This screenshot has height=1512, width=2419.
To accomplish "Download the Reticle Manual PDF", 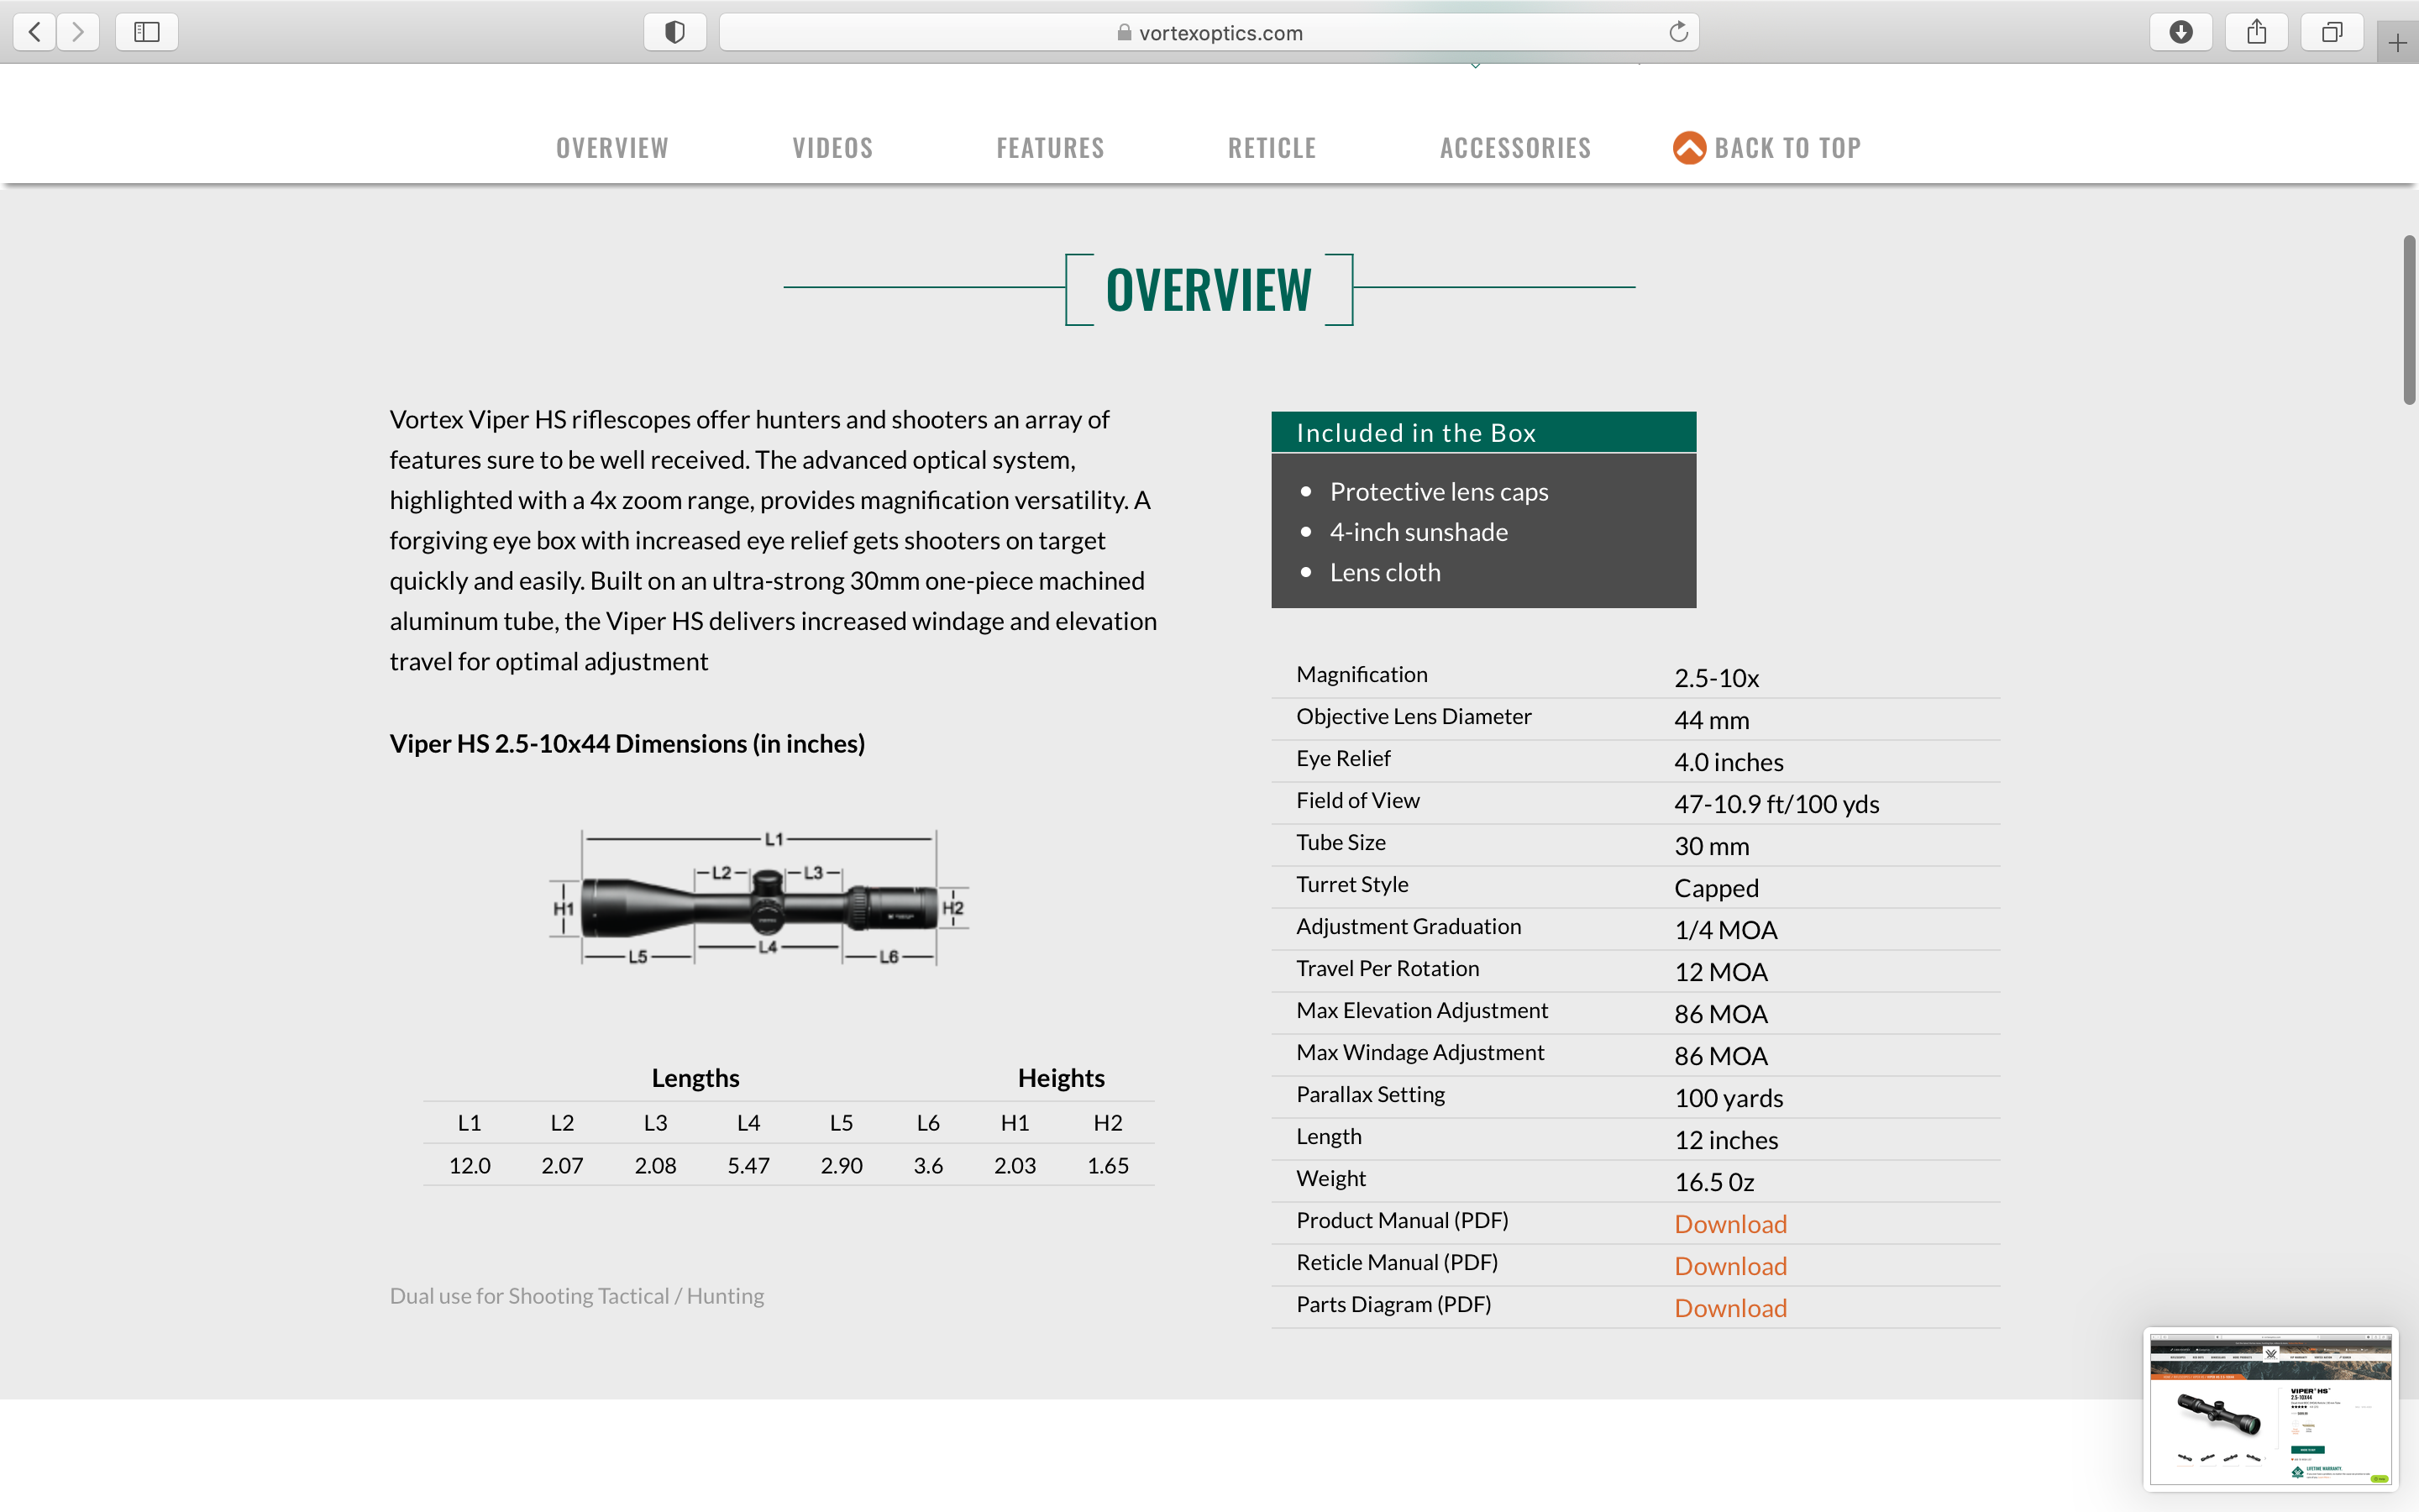I will point(1730,1266).
